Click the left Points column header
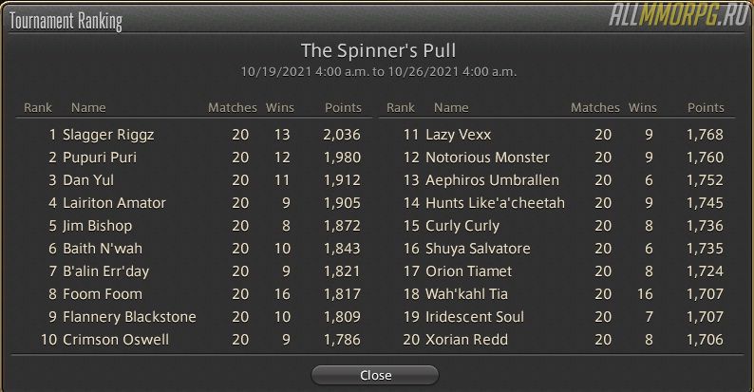Screen dimensions: 754x392 click(343, 107)
